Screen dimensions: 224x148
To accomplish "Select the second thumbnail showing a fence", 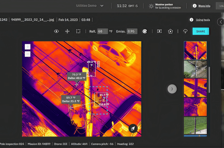I will pos(195,69).
